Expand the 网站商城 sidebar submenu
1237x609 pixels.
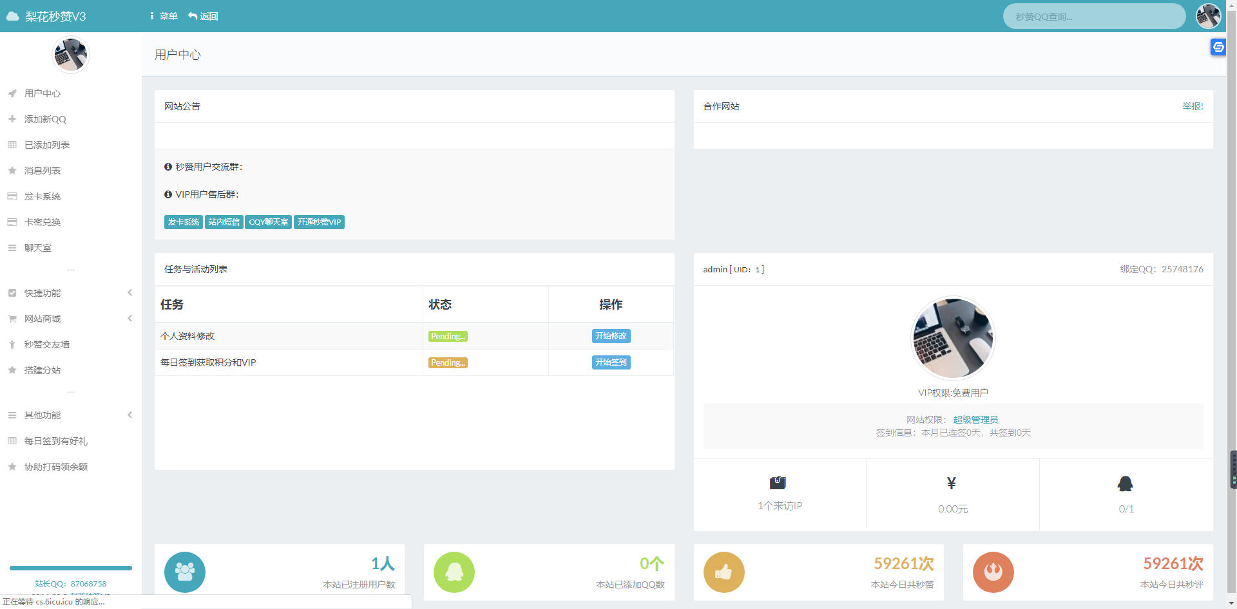point(70,319)
